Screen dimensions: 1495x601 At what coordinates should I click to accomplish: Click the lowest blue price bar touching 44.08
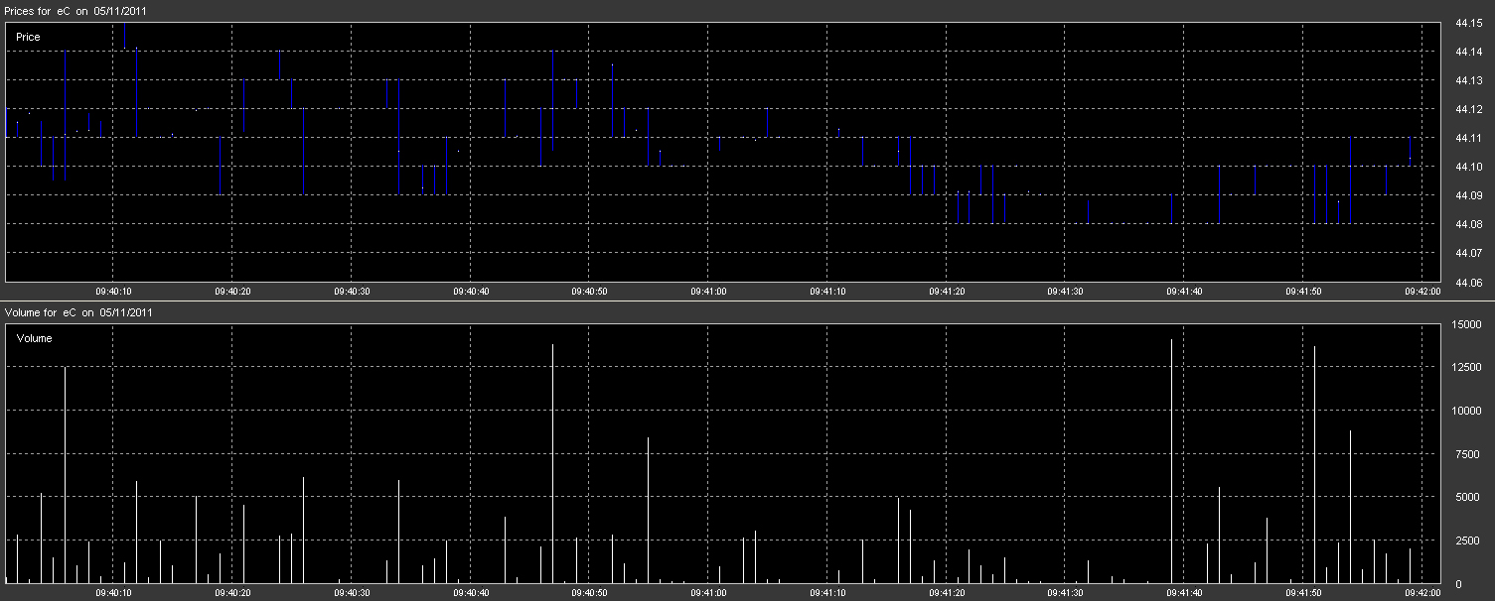(958, 207)
